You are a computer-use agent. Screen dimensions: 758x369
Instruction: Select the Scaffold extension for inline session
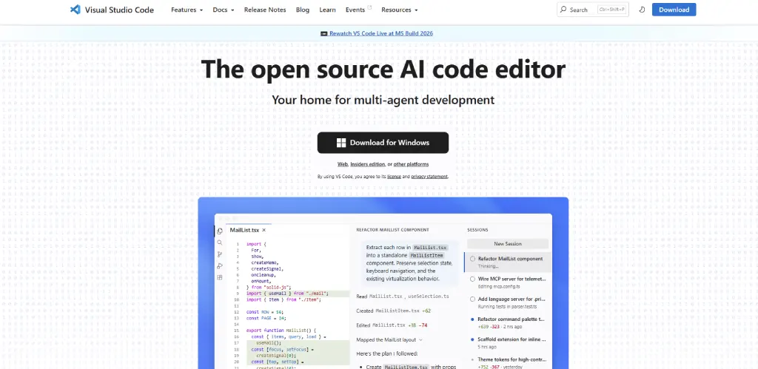point(508,343)
